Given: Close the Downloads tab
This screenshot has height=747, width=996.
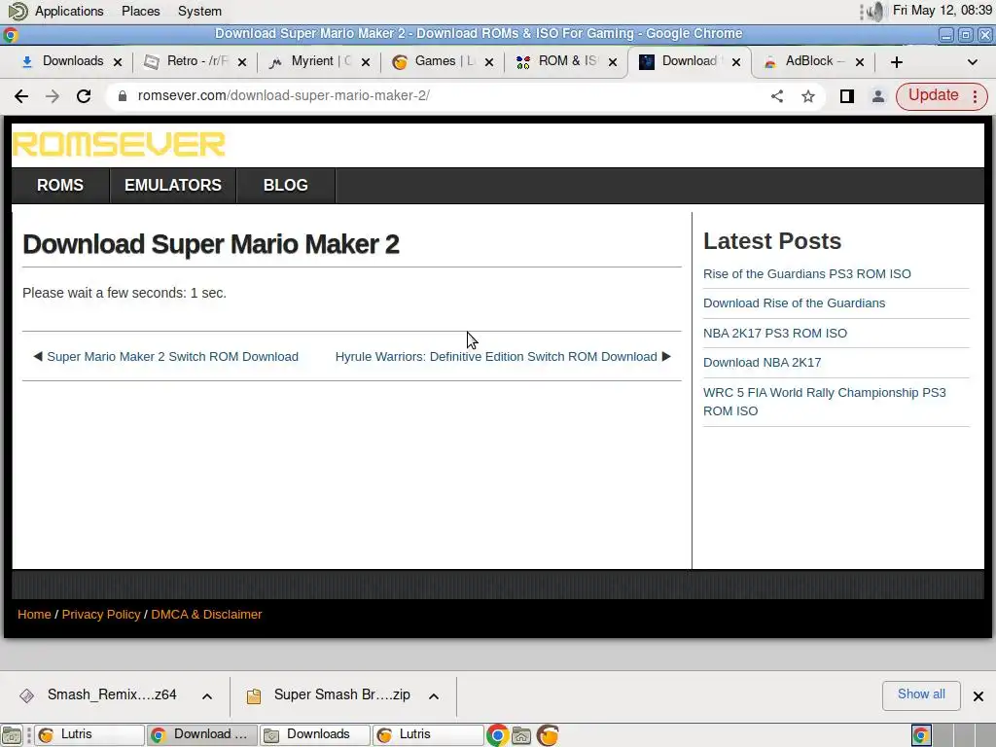Looking at the screenshot, I should click(118, 61).
